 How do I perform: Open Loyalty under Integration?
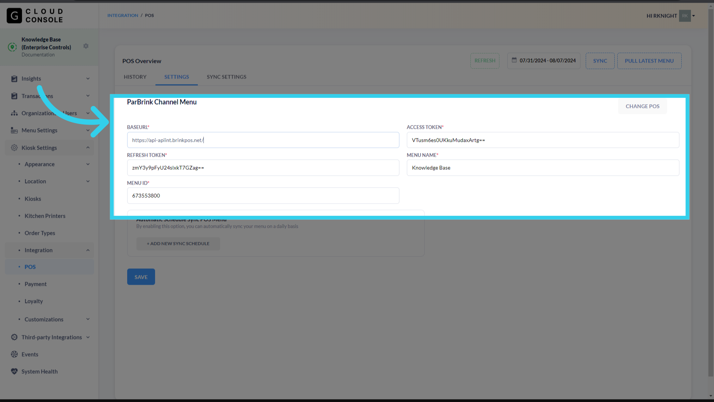coord(34,301)
